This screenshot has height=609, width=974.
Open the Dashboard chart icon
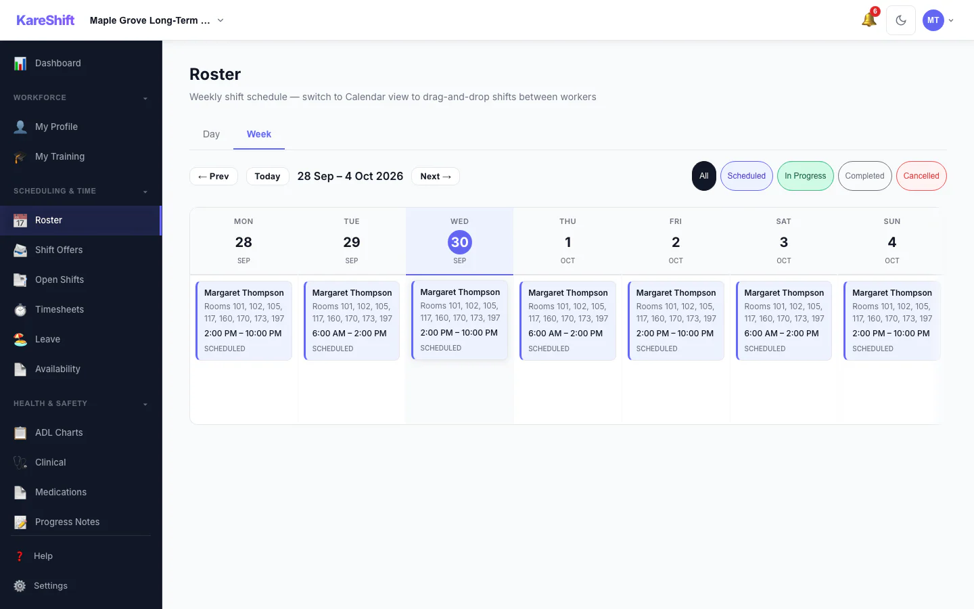20,63
